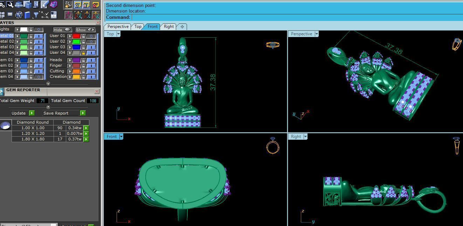Open the notepad with pencil icon
The height and width of the screenshot is (226, 463).
pyautogui.click(x=44, y=5)
